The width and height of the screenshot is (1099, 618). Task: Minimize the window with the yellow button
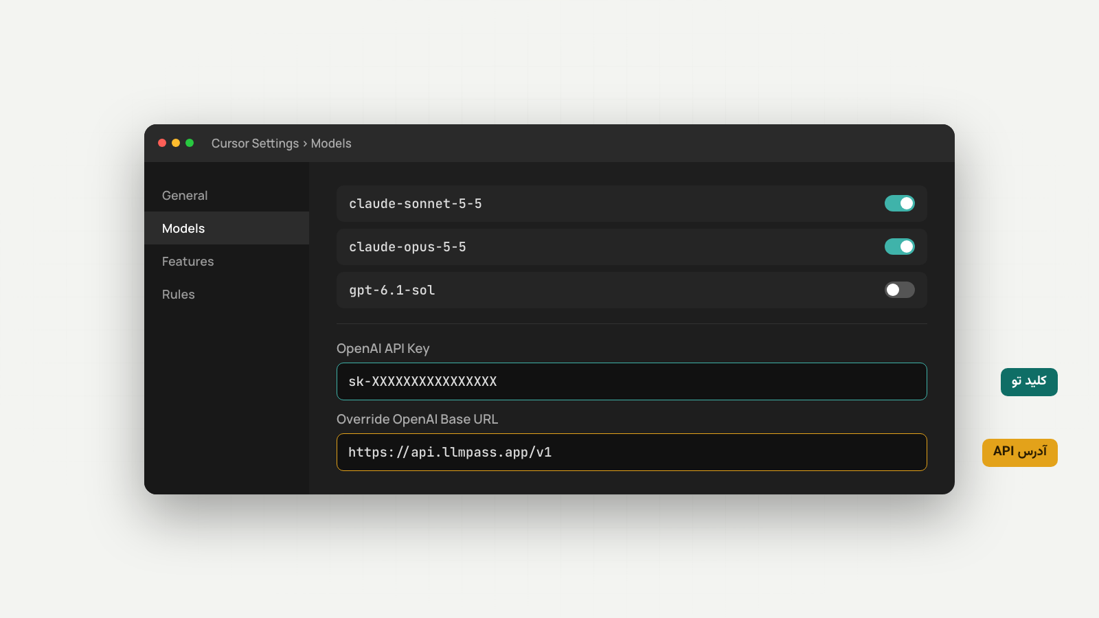pyautogui.click(x=176, y=143)
